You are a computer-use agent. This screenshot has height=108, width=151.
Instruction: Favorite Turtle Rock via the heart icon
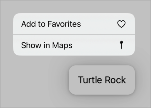[x=121, y=24]
